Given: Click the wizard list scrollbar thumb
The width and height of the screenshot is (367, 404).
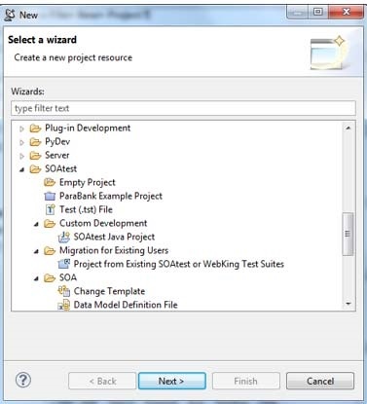Looking at the screenshot, I should [349, 234].
